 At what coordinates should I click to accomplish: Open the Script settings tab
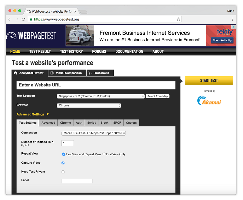[x=91, y=123]
